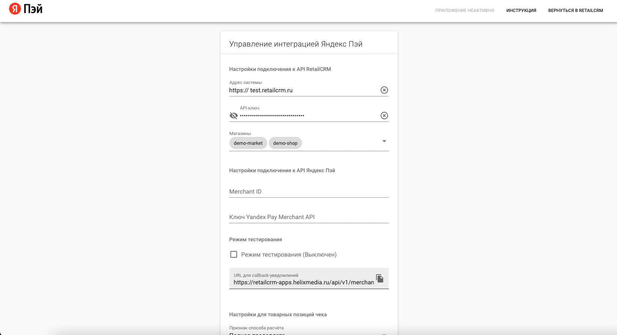
Task: Copy the callback URL with the copy icon
Action: [x=380, y=278]
